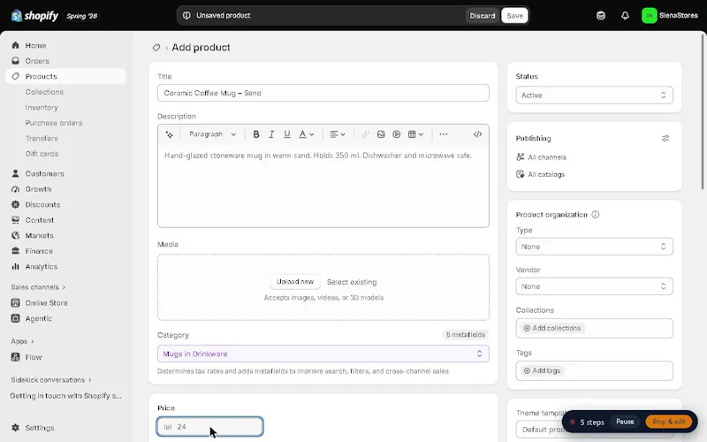Click the Shopify logo
Viewport: 707px width, 442px height.
[34, 16]
